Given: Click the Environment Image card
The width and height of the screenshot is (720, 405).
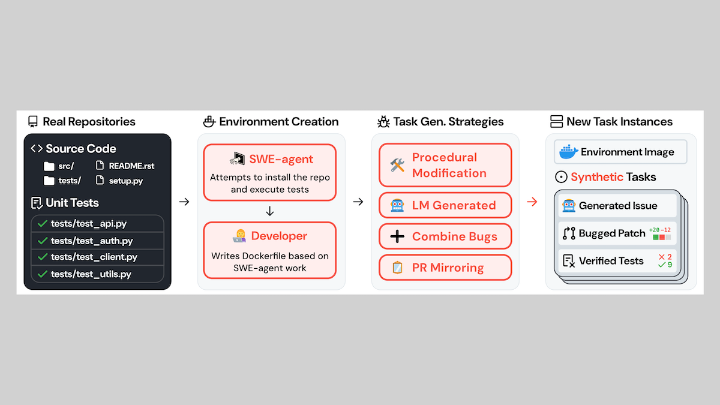Looking at the screenshot, I should [x=620, y=152].
